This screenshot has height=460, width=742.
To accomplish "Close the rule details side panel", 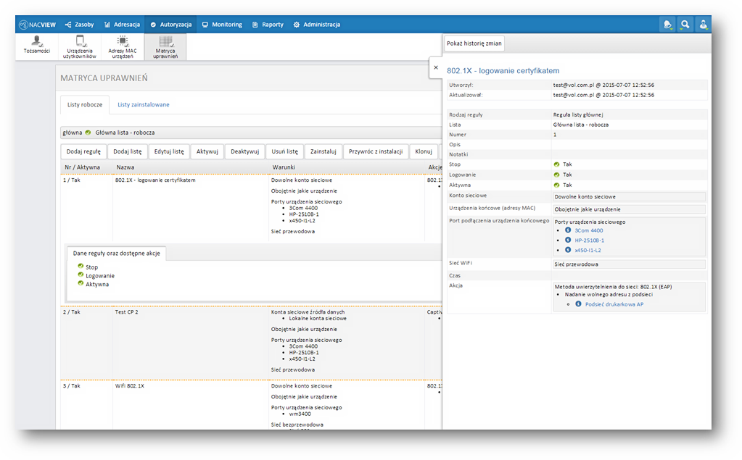I will [x=436, y=67].
